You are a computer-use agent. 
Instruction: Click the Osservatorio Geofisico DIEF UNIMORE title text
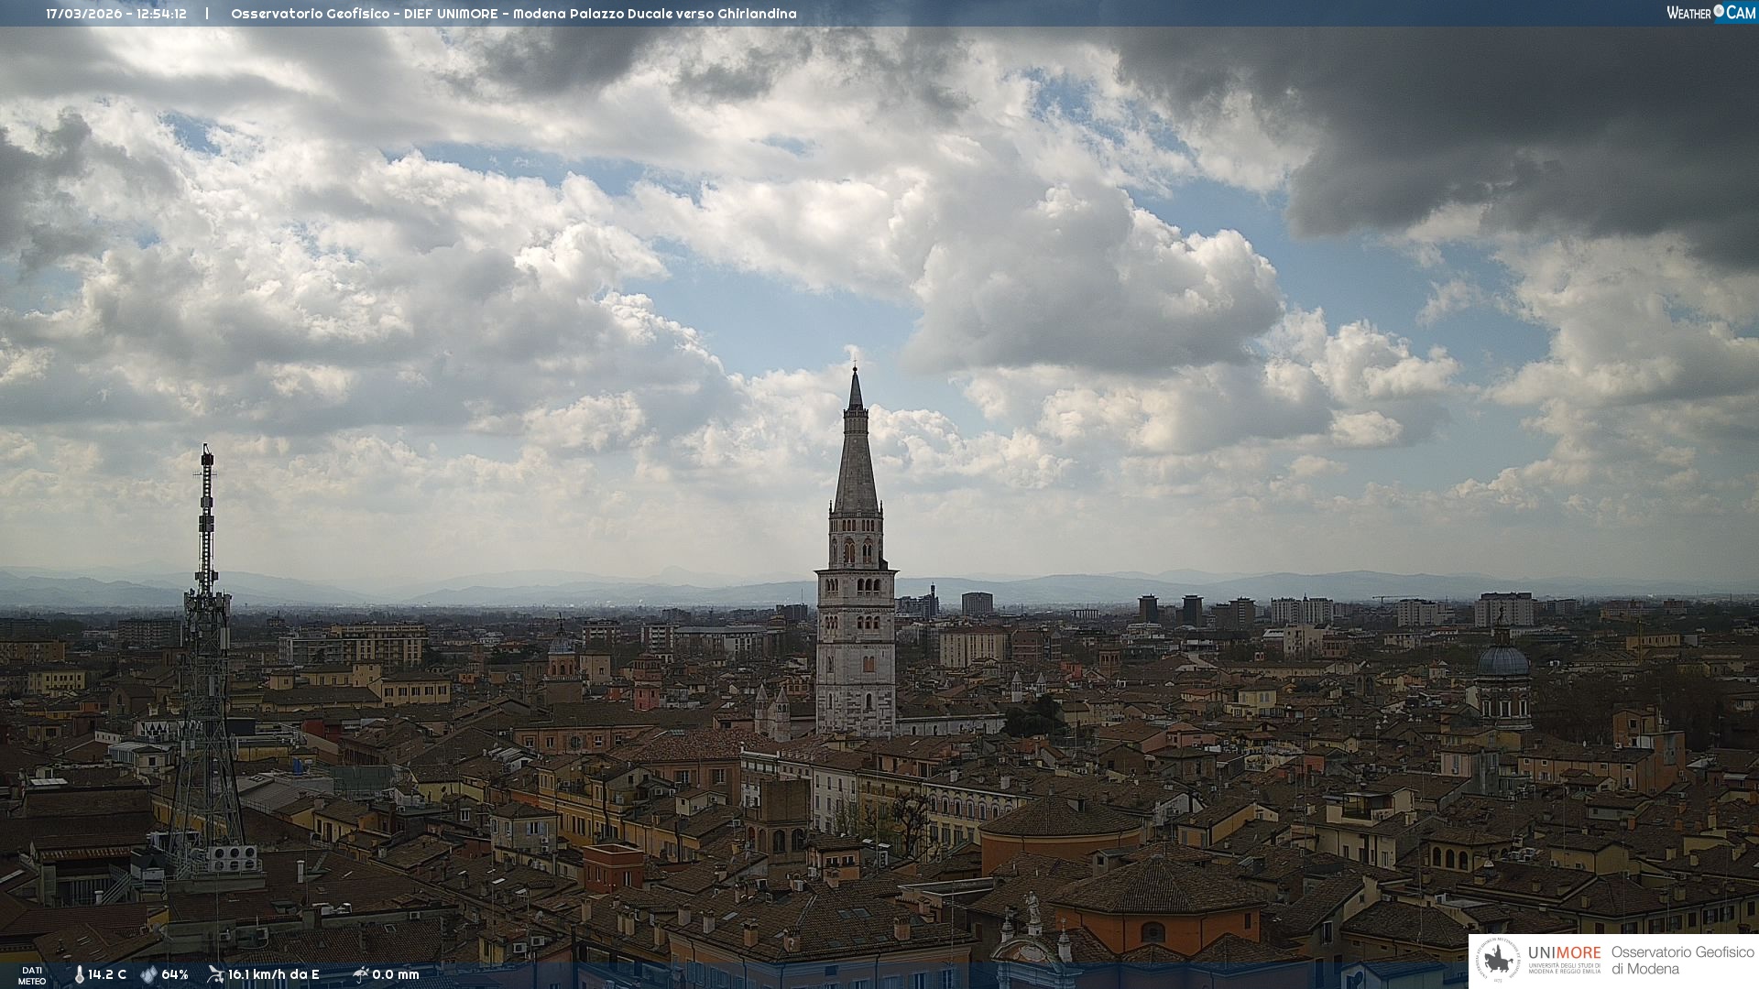[364, 14]
